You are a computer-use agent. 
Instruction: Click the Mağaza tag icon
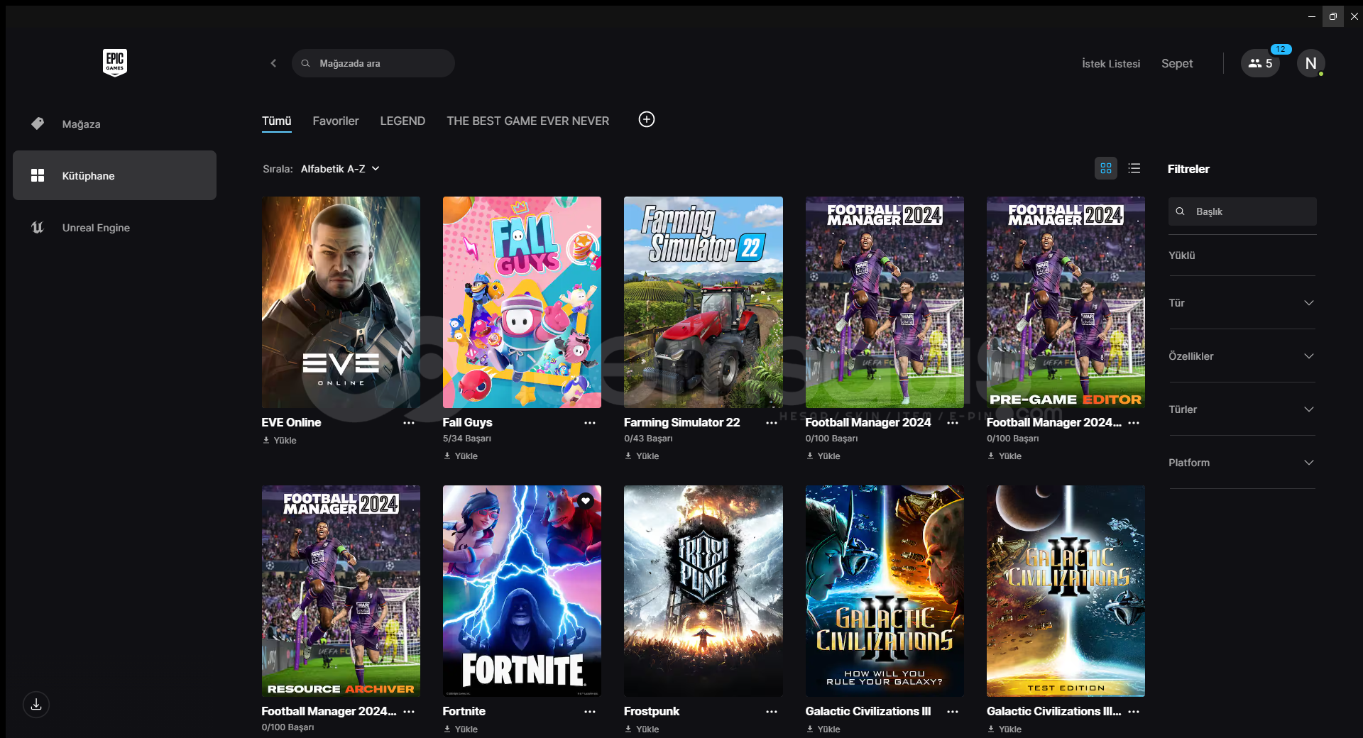click(38, 123)
